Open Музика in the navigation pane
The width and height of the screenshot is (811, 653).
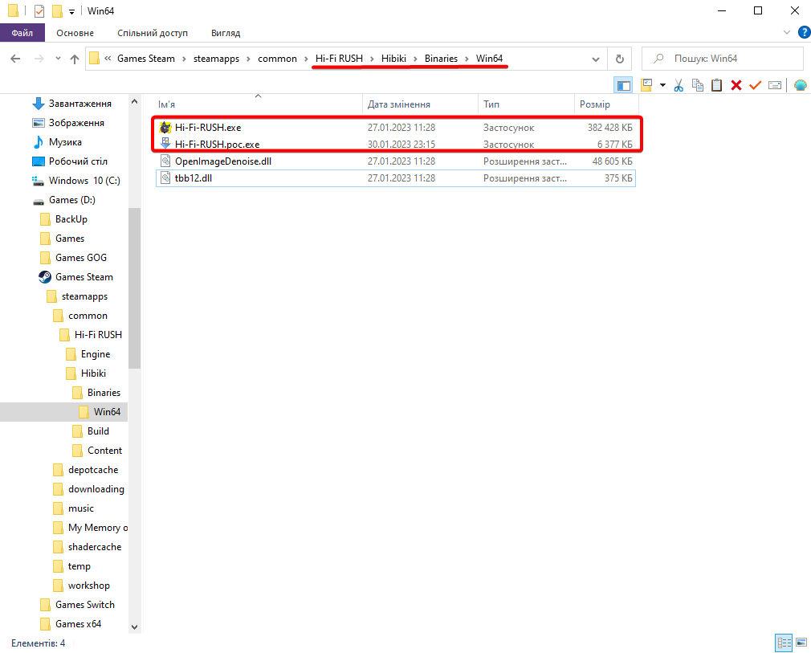tap(57, 142)
